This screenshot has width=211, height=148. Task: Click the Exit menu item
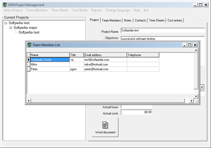[x=146, y=10]
